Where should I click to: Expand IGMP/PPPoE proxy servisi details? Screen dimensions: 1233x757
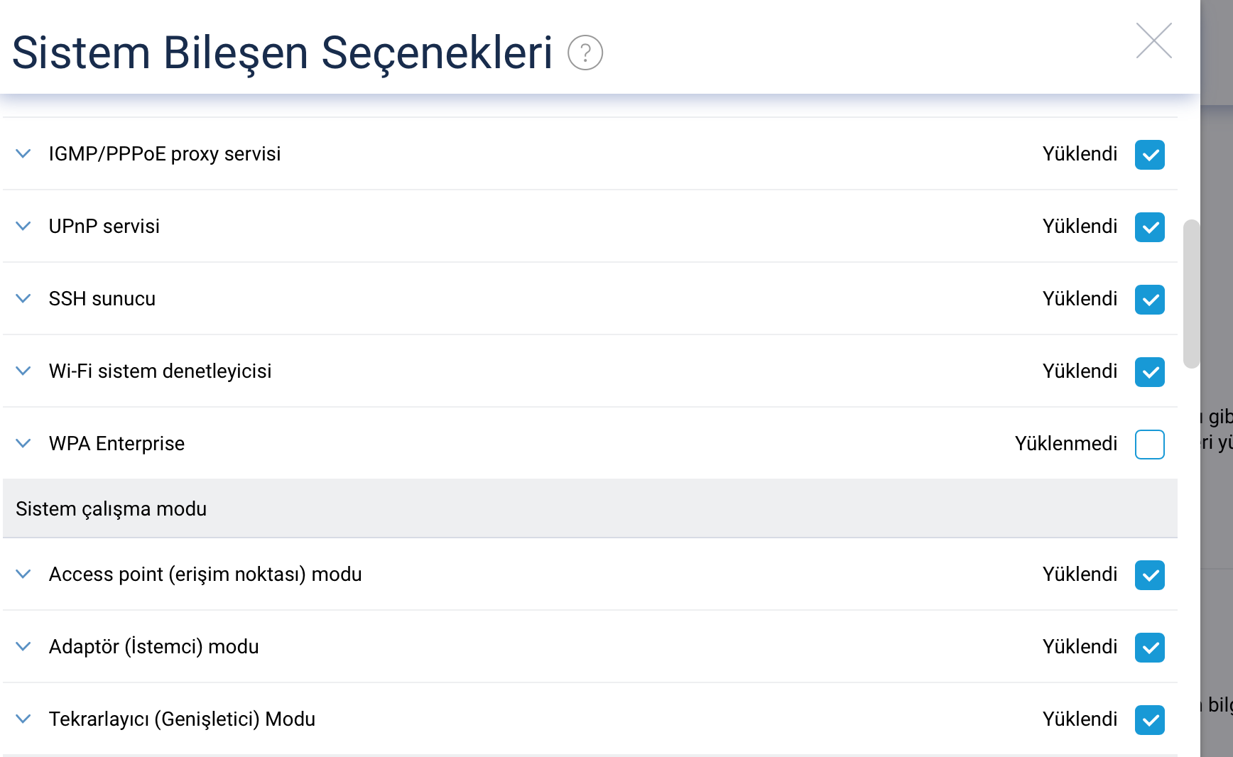point(23,153)
